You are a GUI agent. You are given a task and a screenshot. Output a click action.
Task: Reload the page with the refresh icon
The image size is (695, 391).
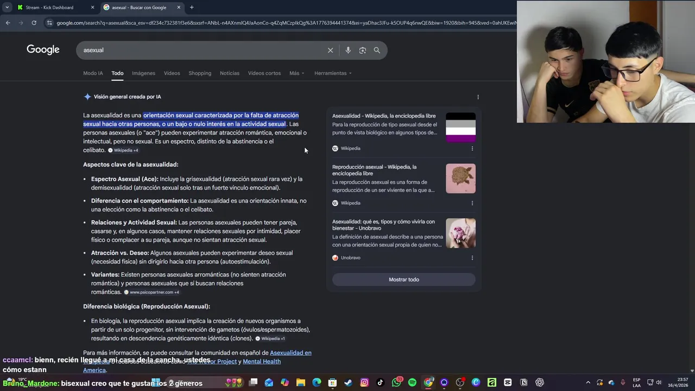(x=34, y=23)
